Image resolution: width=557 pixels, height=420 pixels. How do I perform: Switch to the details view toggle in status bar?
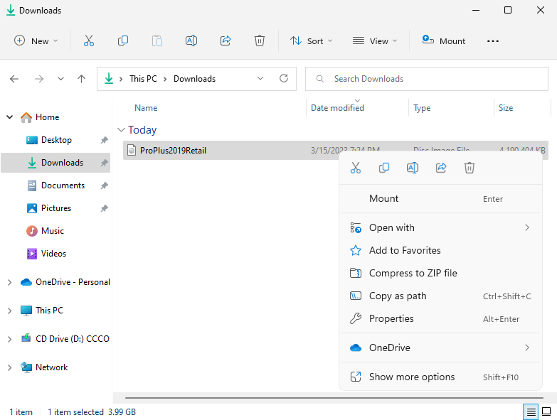(x=530, y=411)
